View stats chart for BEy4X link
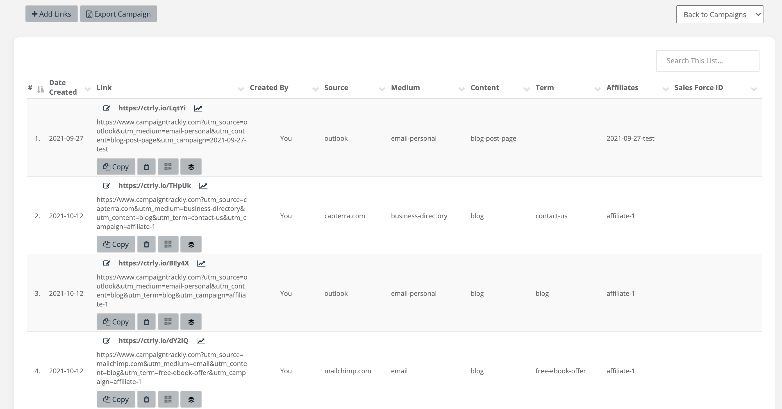782x409 pixels. pos(201,263)
